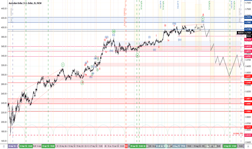Click the AUDUSD current price tag
This screenshot has width=252, height=149.
click(x=244, y=33)
